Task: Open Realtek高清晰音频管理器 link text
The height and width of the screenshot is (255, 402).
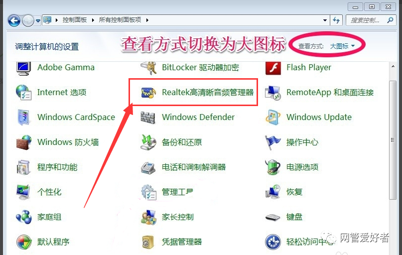Action: pos(208,92)
